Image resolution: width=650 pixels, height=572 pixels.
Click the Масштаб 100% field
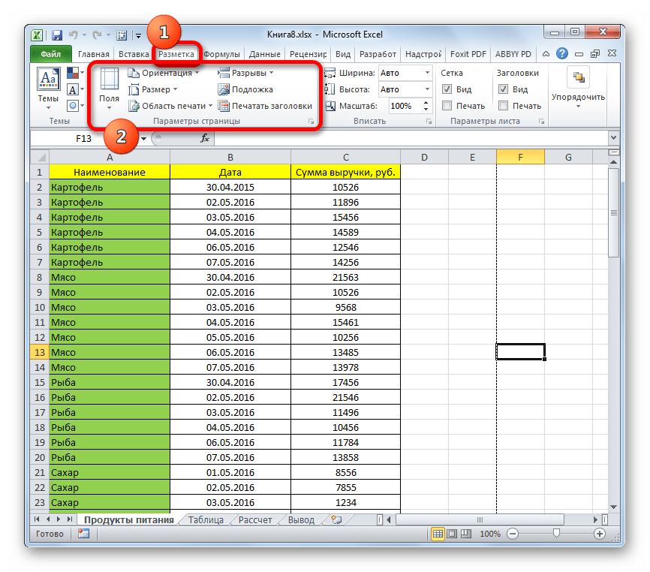[x=405, y=106]
